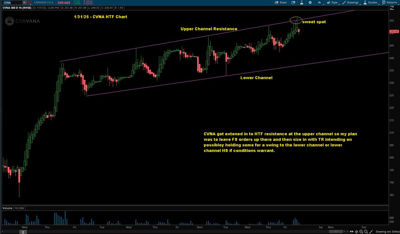Image resolution: width=400 pixels, height=234 pixels.
Task: Click the last price 249.665
Action: click(x=64, y=3)
